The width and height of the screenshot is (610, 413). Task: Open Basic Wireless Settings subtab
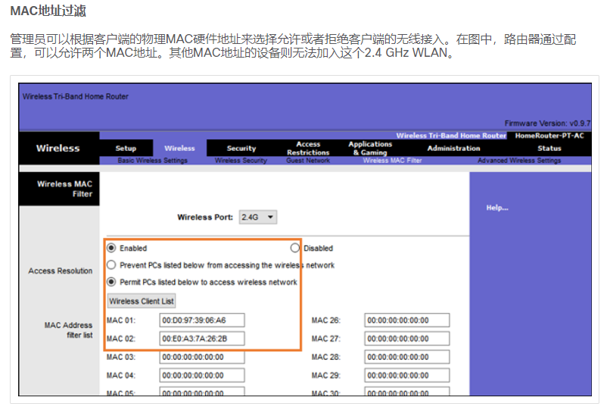pyautogui.click(x=153, y=161)
